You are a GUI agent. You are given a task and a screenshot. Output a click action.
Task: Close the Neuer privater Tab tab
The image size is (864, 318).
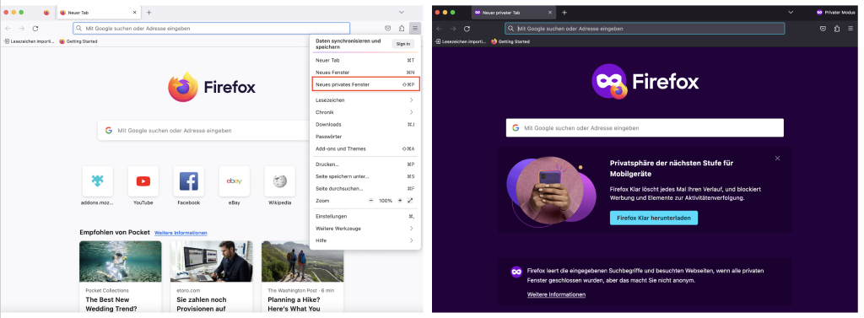click(x=550, y=12)
